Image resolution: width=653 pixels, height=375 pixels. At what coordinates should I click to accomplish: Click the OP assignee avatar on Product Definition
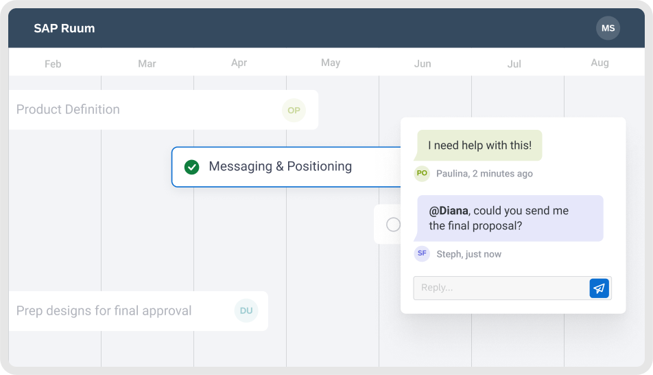point(294,111)
